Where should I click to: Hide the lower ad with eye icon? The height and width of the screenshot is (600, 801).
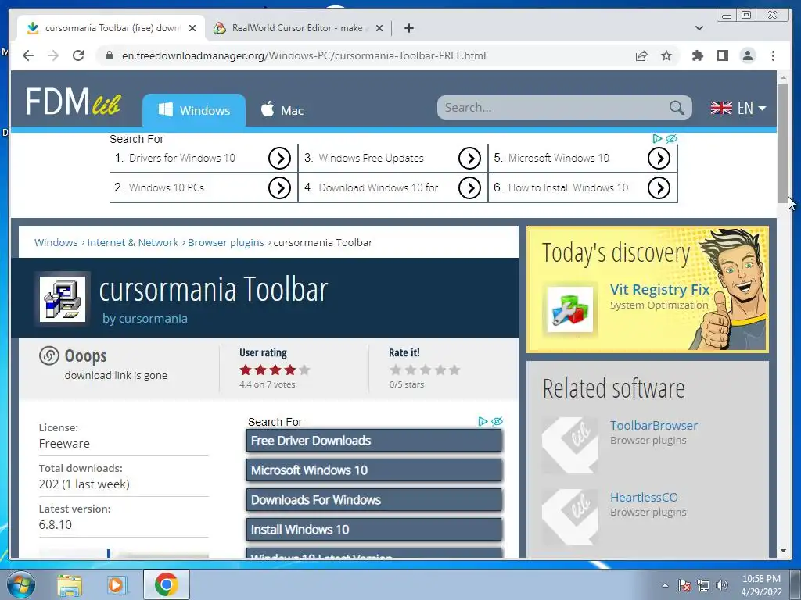tap(497, 421)
